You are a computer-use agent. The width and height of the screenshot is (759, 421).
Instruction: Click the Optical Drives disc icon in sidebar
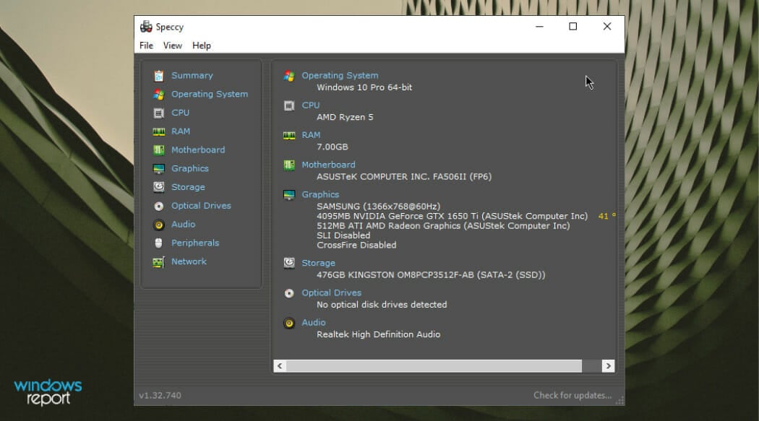[158, 206]
